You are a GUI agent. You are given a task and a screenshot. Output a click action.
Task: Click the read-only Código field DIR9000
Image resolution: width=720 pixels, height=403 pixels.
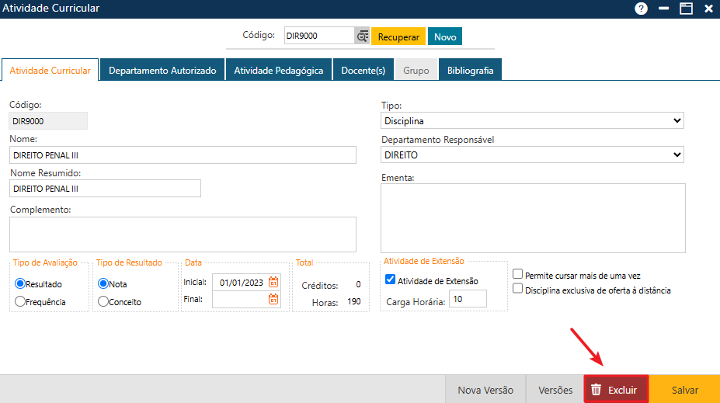click(48, 121)
